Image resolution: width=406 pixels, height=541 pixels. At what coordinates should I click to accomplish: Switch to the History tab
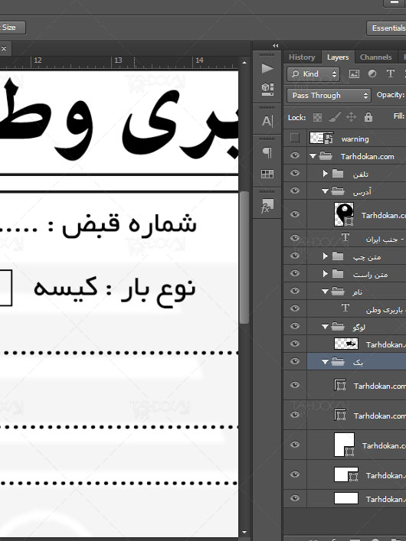coord(302,57)
